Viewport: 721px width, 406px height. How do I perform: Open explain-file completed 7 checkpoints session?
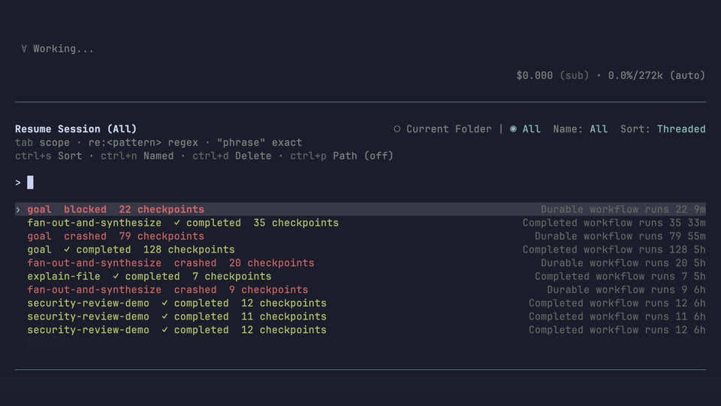360,276
